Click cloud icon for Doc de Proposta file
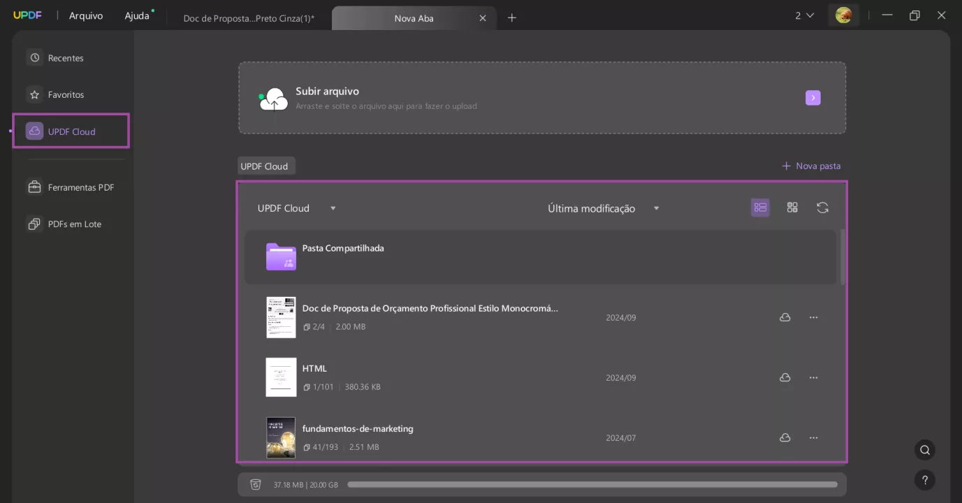 tap(785, 317)
